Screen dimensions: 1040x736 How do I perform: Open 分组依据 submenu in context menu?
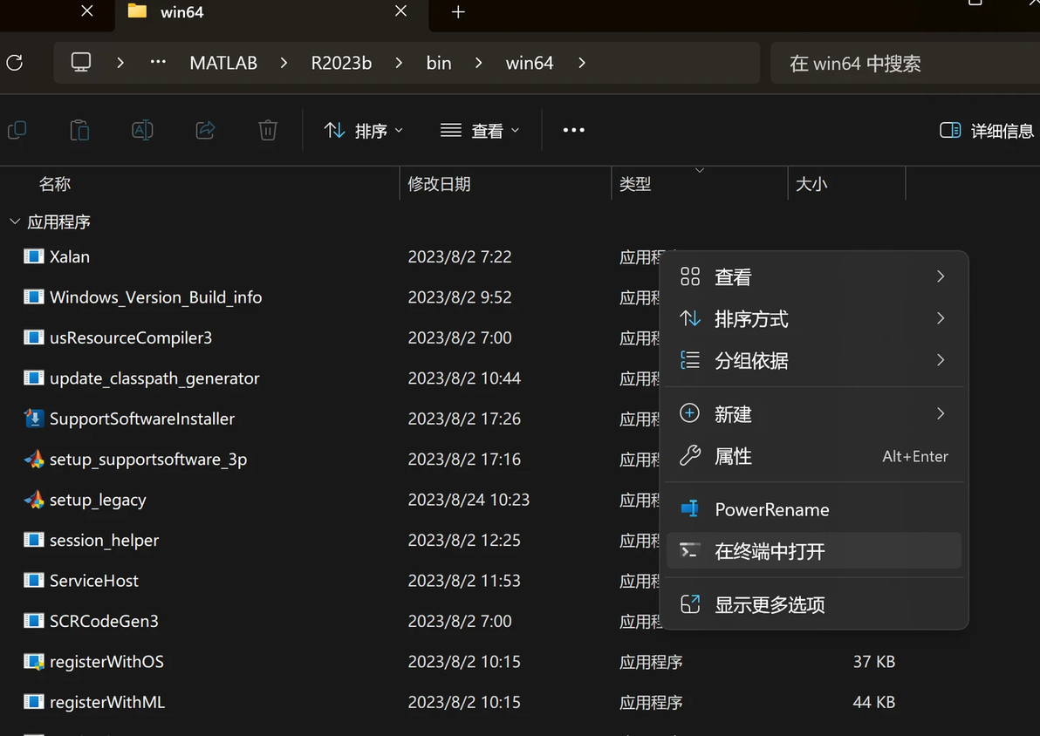[814, 361]
